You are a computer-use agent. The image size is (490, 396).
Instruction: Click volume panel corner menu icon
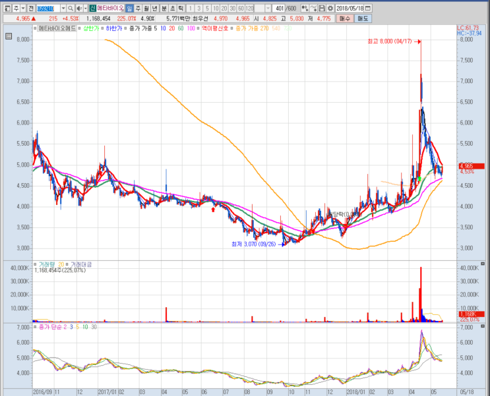pos(483,264)
